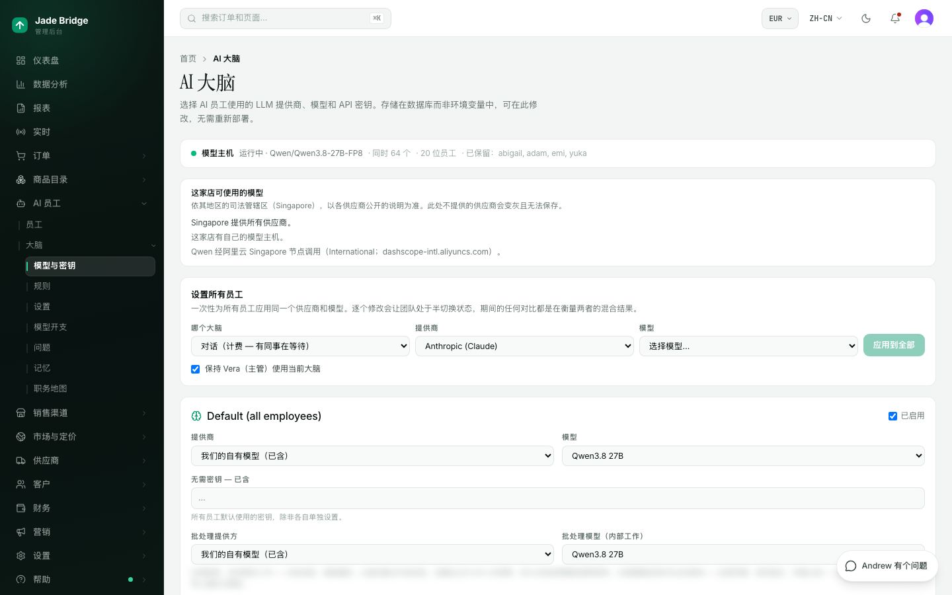The width and height of the screenshot is (952, 595).
Task: Open the ZH-CN language dropdown
Action: (x=826, y=19)
